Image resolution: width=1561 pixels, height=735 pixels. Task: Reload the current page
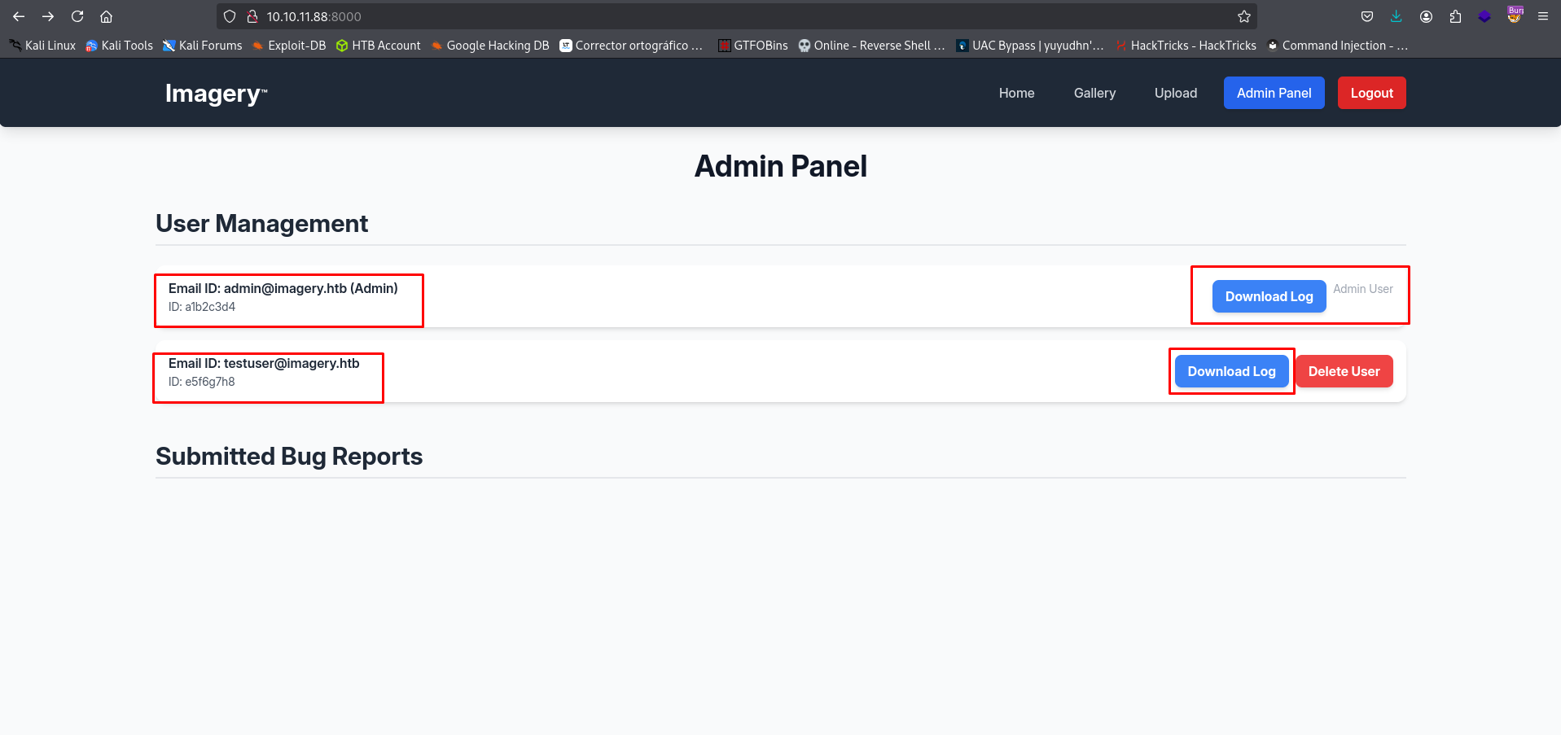pyautogui.click(x=77, y=16)
